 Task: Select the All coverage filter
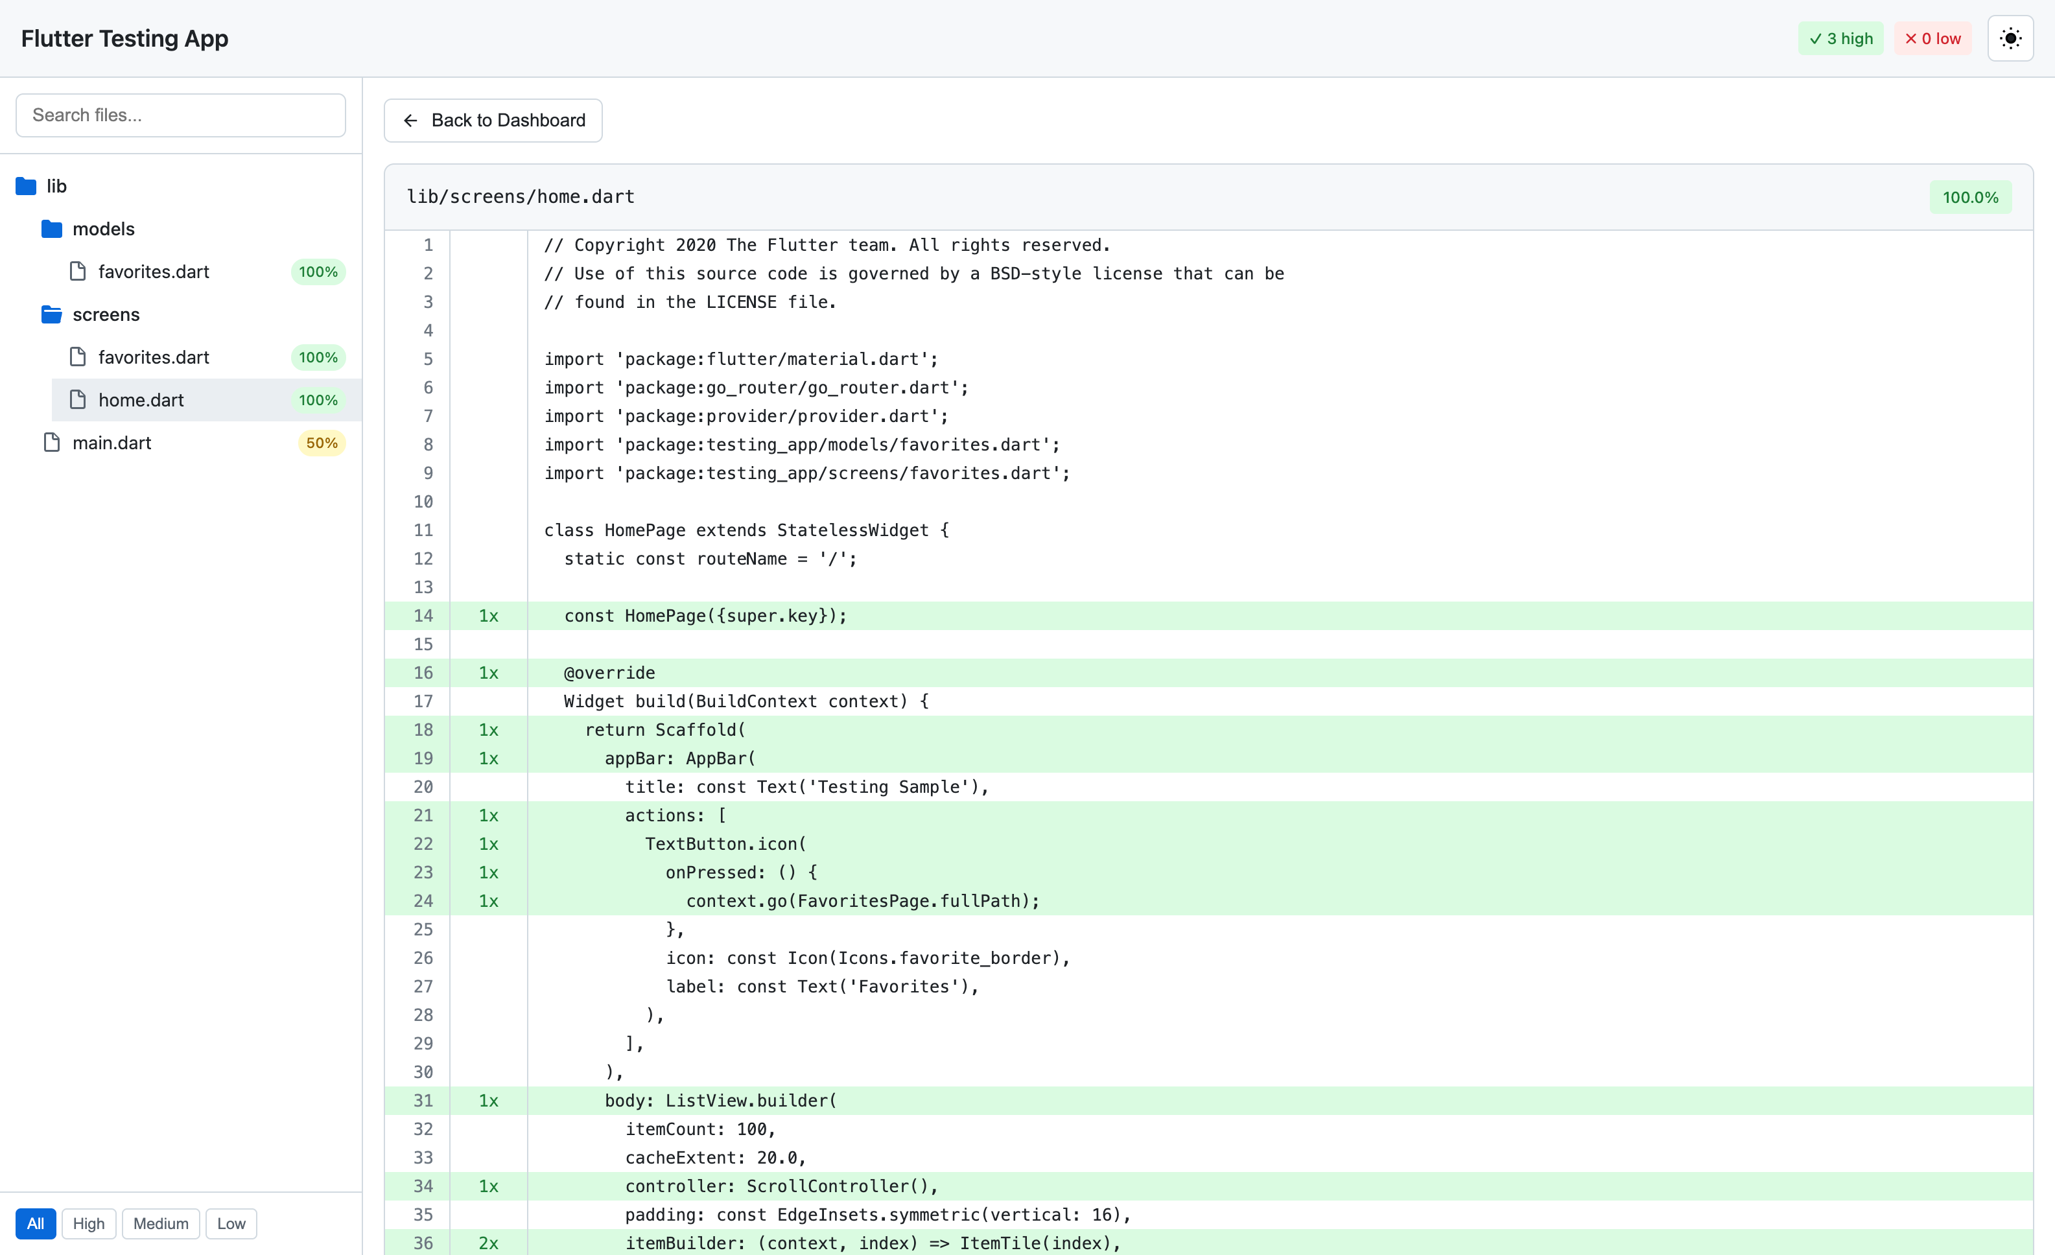pos(35,1223)
